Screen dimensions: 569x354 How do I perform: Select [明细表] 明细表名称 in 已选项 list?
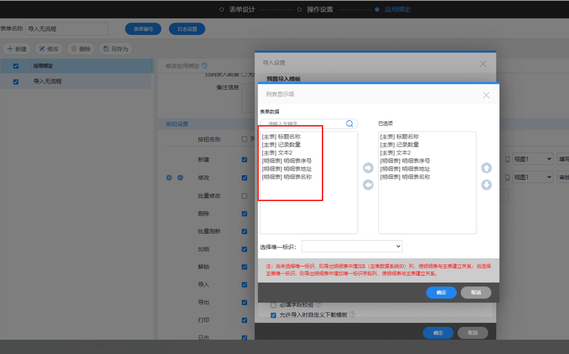tap(405, 177)
